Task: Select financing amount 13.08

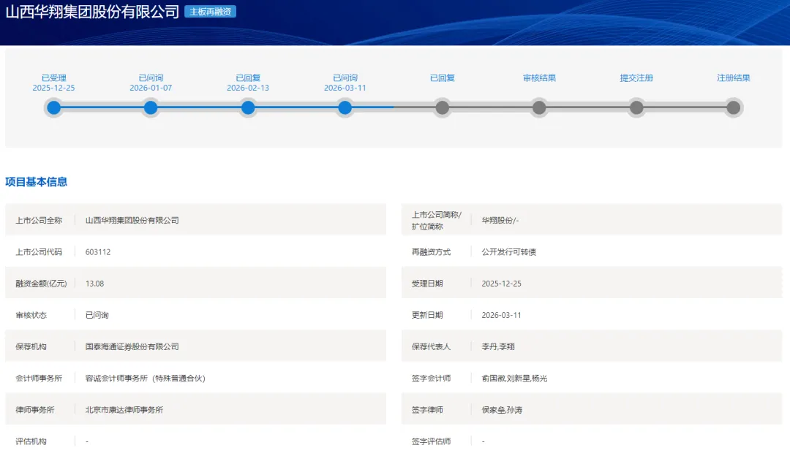Action: 94,284
